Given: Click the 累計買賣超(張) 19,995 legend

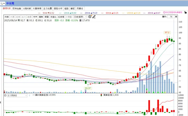Looking at the screenshot, I should (x=44, y=95).
